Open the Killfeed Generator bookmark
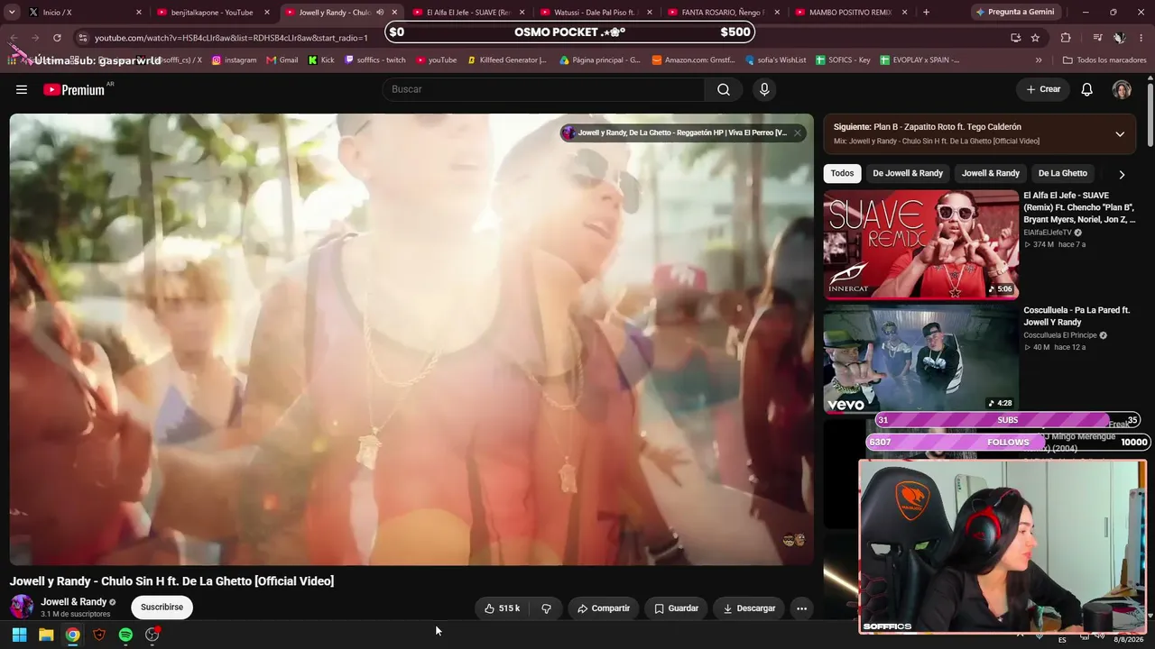 point(507,60)
